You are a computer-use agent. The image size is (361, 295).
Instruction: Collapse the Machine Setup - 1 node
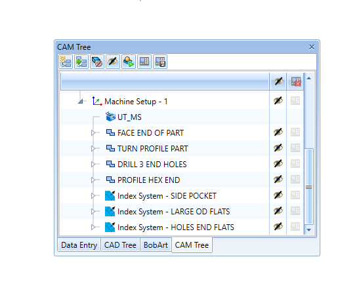(x=81, y=101)
